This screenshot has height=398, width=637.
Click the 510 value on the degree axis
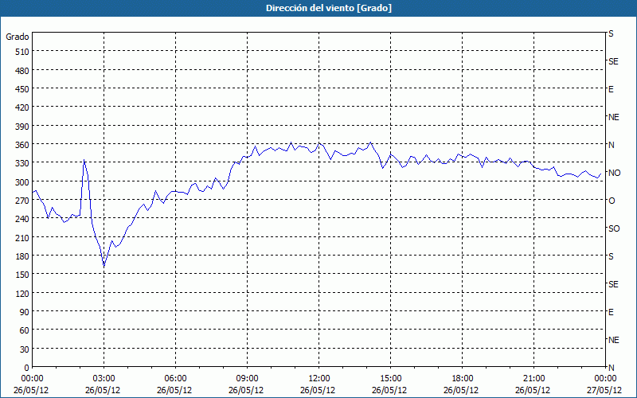click(x=23, y=52)
